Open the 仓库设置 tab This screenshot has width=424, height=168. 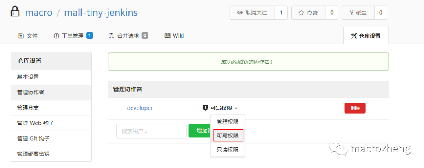coord(366,36)
